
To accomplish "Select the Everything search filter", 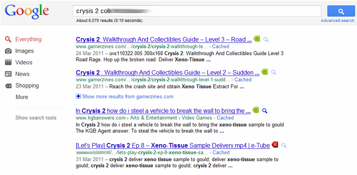I will point(29,39).
